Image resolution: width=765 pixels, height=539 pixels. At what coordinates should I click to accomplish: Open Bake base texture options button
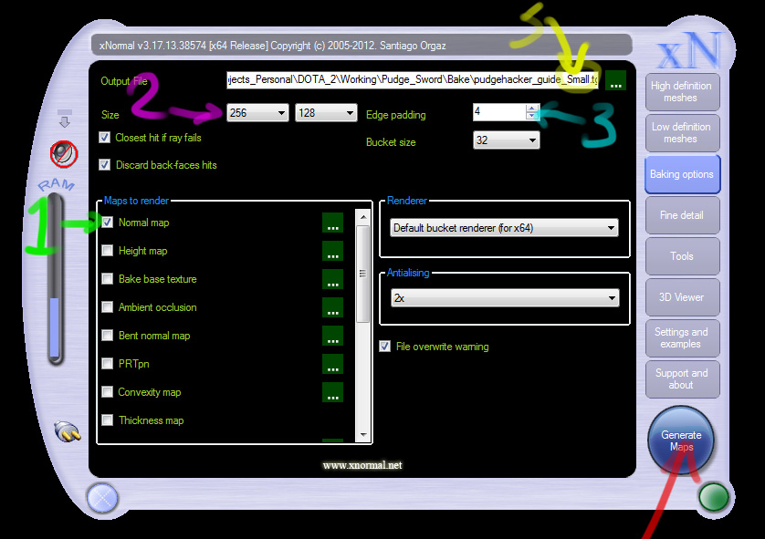pyautogui.click(x=332, y=279)
